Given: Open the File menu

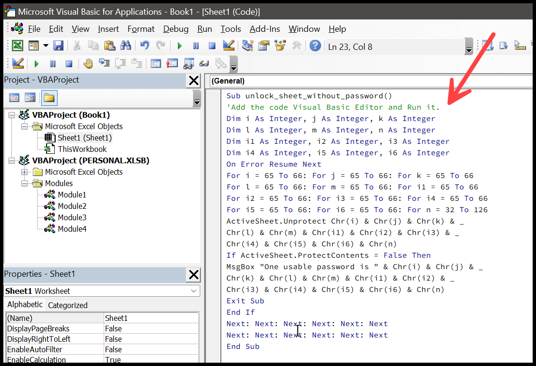Looking at the screenshot, I should (x=34, y=29).
